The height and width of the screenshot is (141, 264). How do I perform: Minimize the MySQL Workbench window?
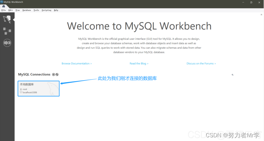(243, 2)
